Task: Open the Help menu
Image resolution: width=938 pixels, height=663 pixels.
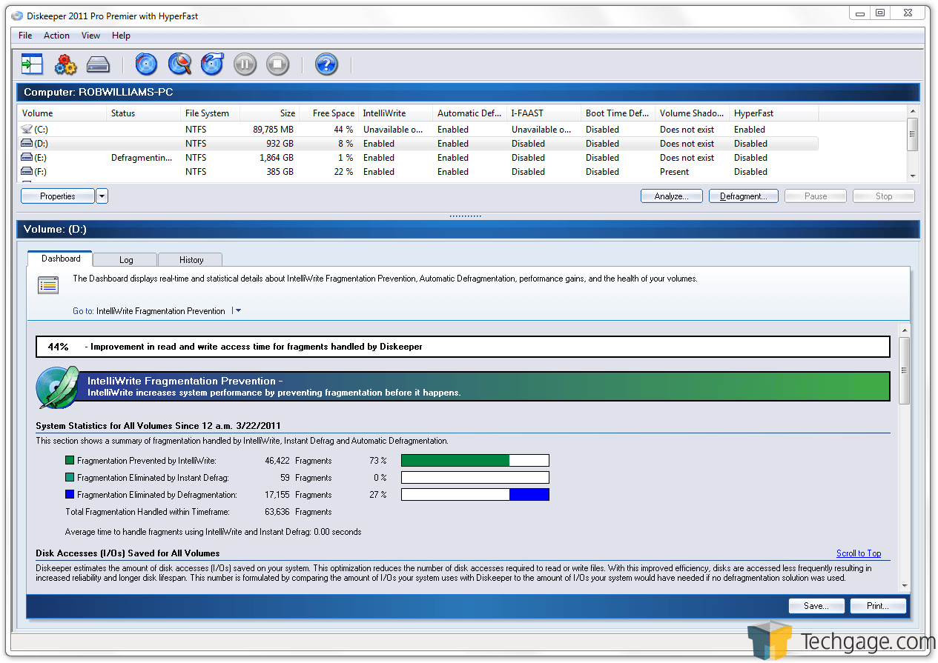Action: tap(121, 36)
